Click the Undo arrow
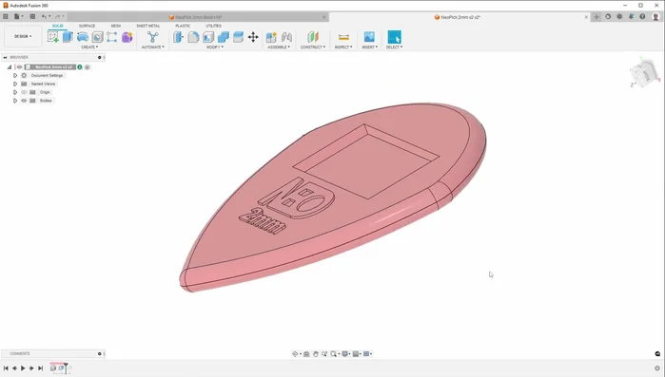Viewport: 665px width, 377px height. (44, 16)
